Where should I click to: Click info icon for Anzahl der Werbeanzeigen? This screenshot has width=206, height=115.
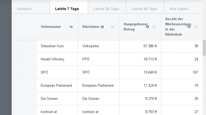tap(189, 27)
